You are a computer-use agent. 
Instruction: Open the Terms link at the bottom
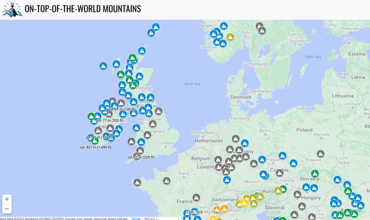point(135,219)
